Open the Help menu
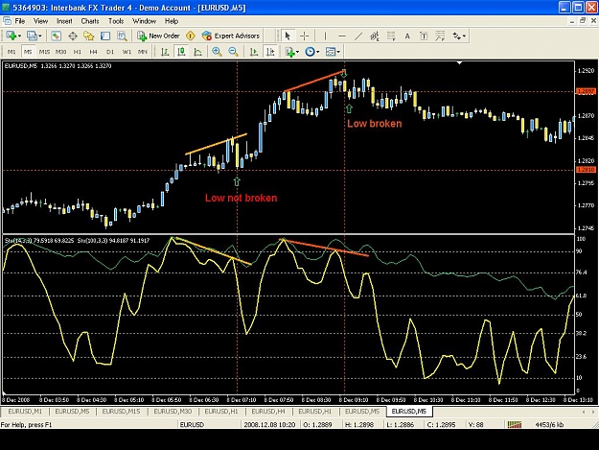 point(172,21)
